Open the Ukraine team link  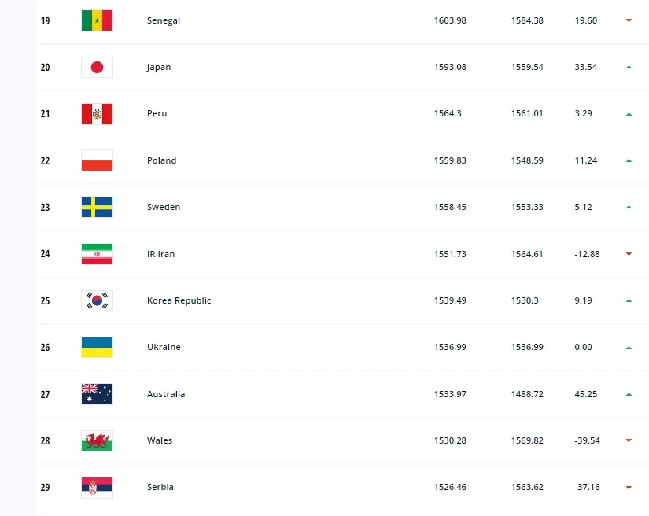point(164,347)
